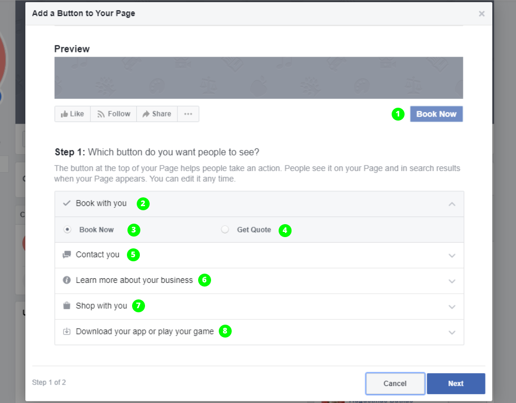
Task: Collapse the Book with you section
Action: 452,204
